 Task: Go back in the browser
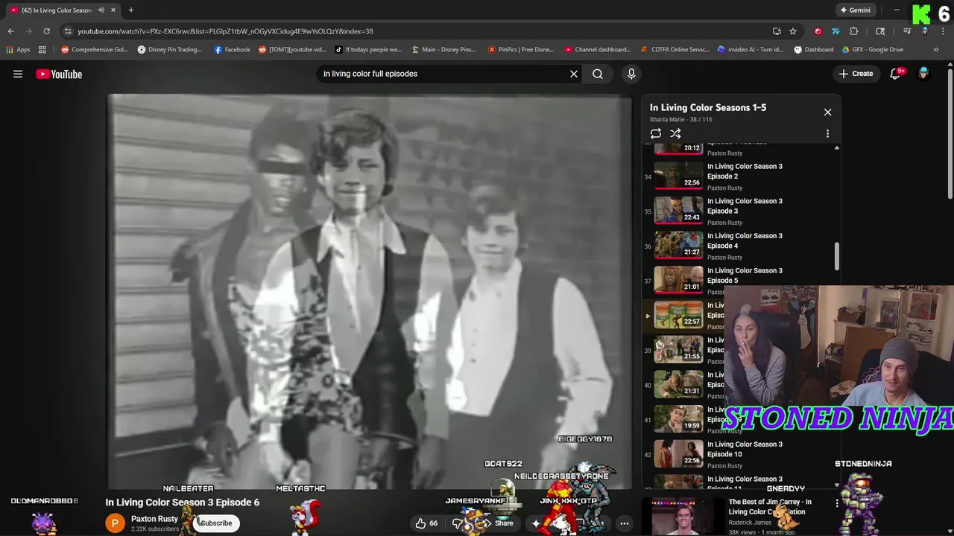click(x=10, y=31)
